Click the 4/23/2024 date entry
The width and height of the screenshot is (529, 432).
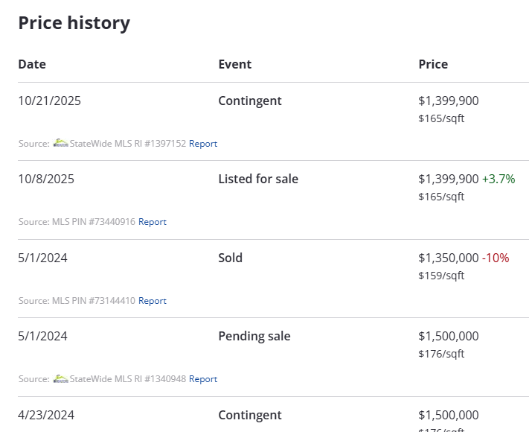46,415
